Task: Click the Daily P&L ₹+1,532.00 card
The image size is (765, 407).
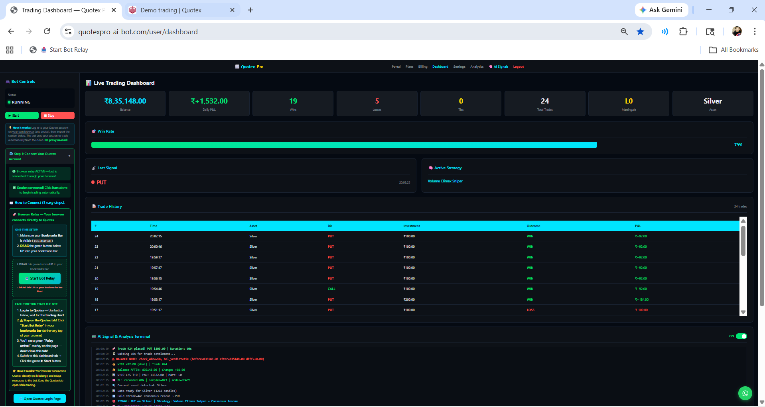Action: click(x=209, y=104)
